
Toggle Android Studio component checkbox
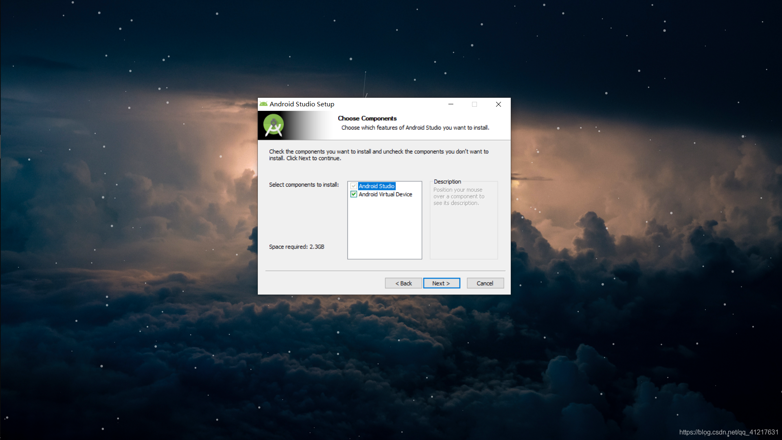pos(354,185)
